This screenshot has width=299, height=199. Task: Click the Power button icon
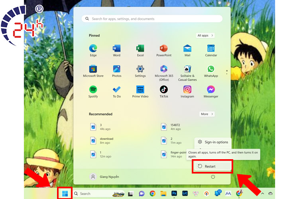coord(213,177)
